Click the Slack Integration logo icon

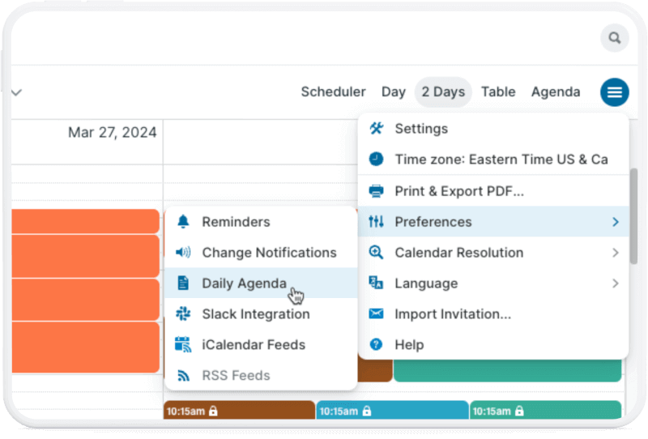click(183, 313)
